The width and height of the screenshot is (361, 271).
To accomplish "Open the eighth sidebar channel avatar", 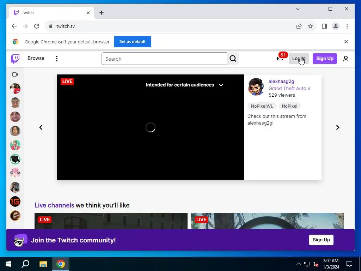I will coord(15,188).
